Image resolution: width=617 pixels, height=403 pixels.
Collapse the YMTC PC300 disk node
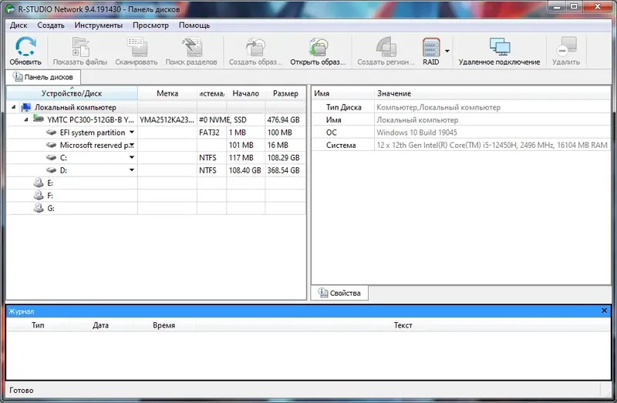point(26,119)
